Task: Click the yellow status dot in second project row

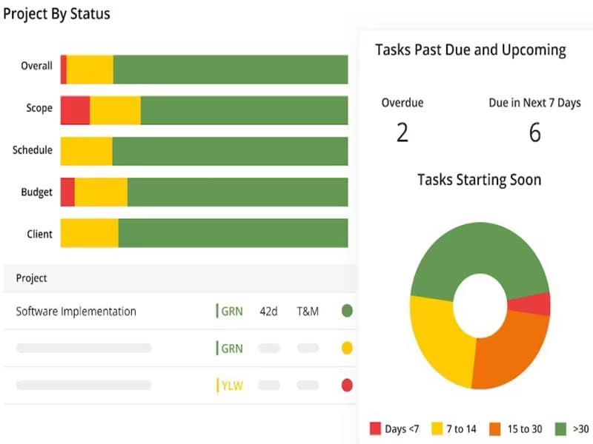Action: click(x=347, y=348)
